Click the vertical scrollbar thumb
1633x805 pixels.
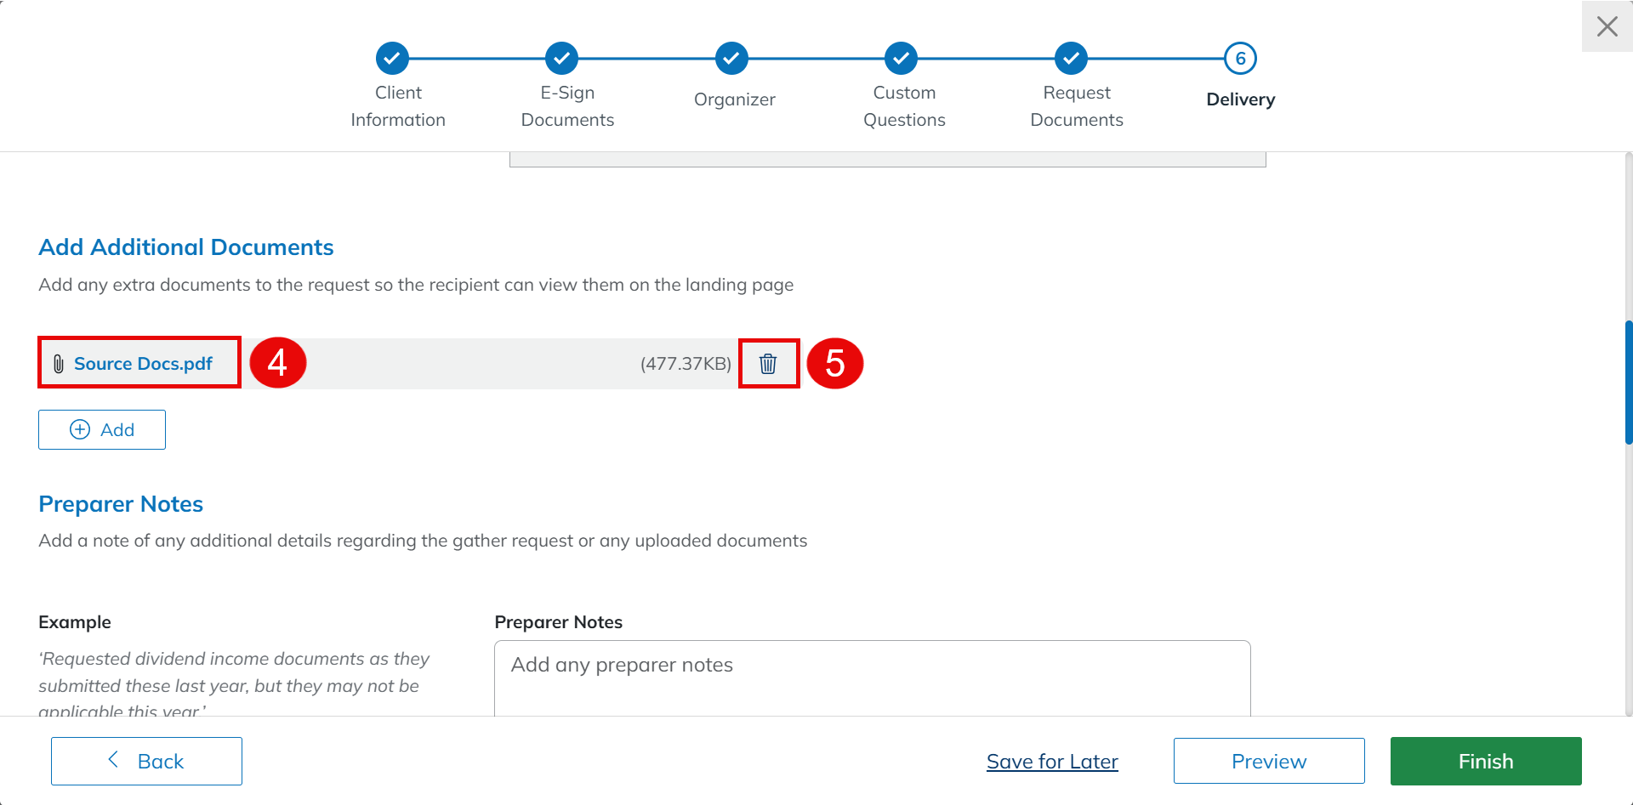1628,383
